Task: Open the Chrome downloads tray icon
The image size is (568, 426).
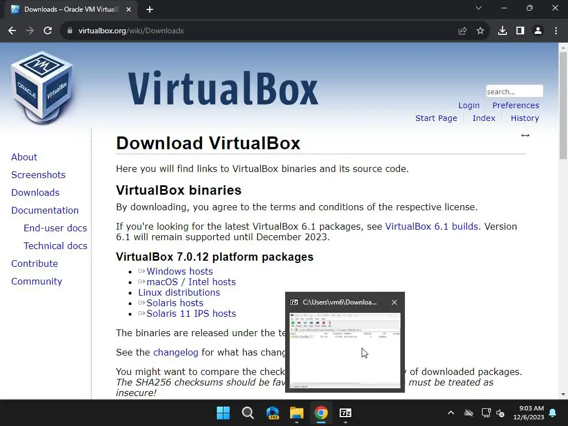Action: click(503, 31)
